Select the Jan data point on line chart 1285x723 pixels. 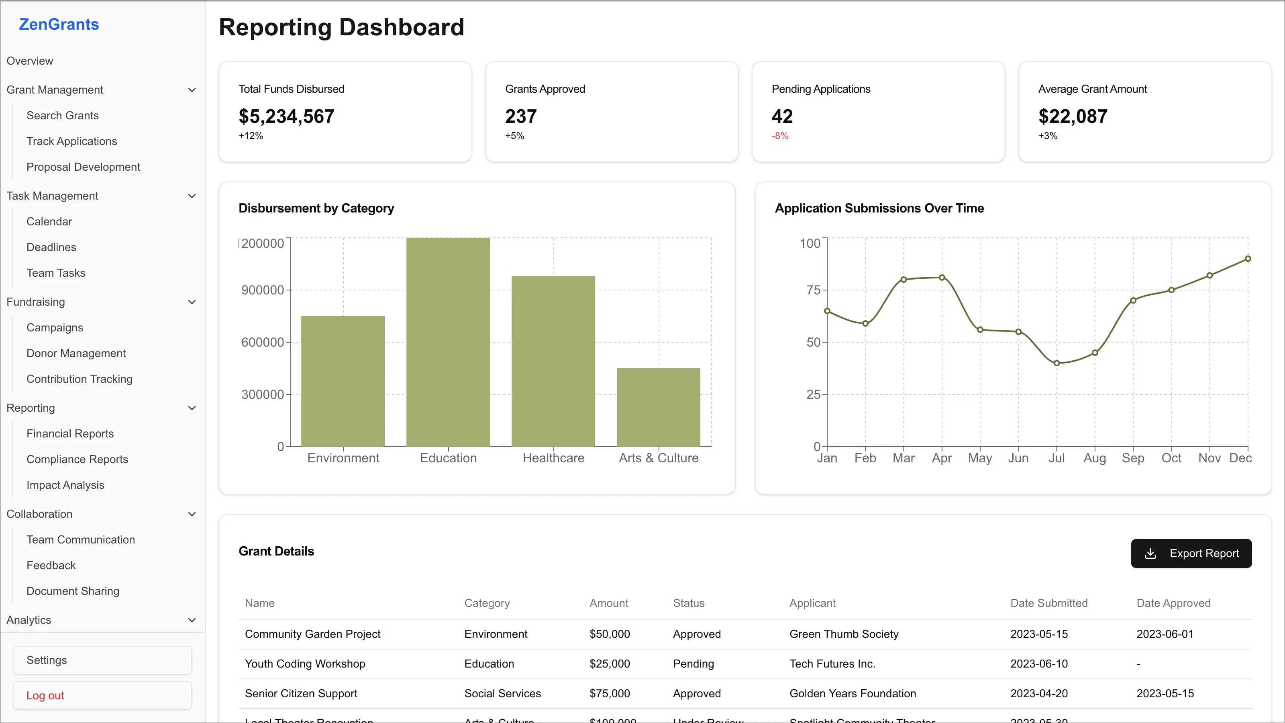coord(827,311)
